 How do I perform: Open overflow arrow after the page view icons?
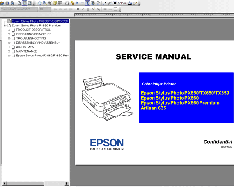click(34, 4)
